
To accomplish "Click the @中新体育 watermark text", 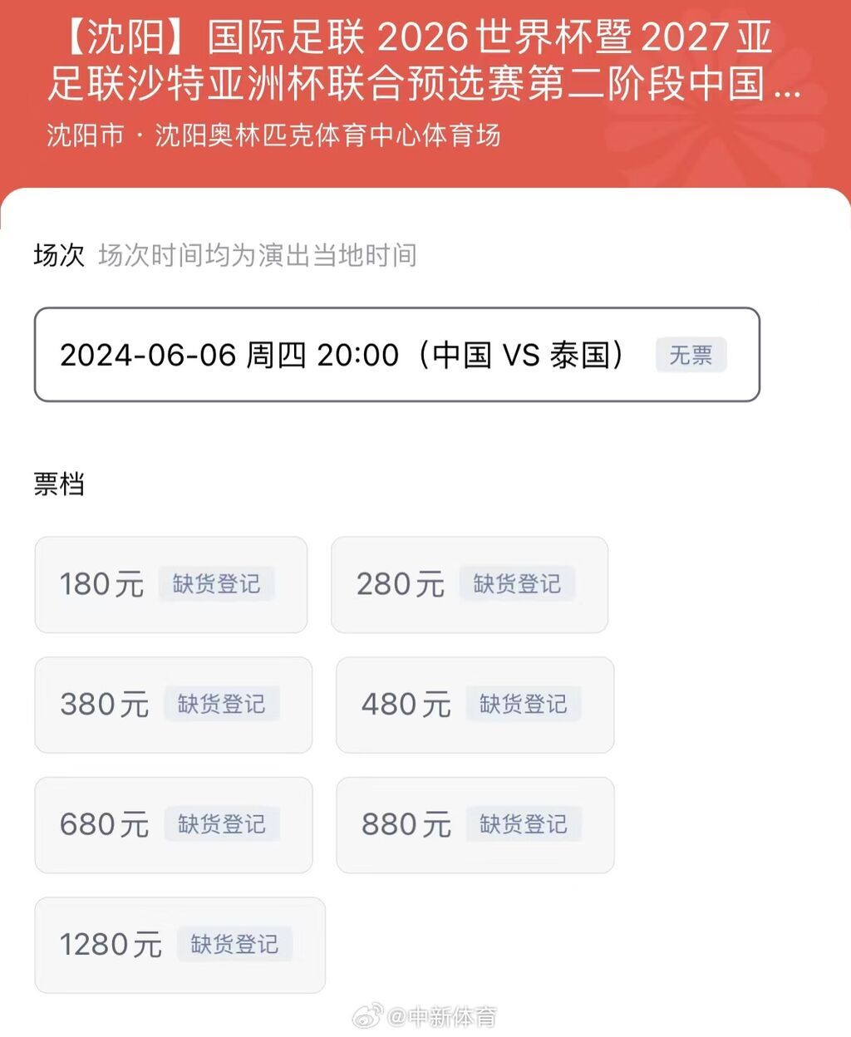I will point(442,1016).
